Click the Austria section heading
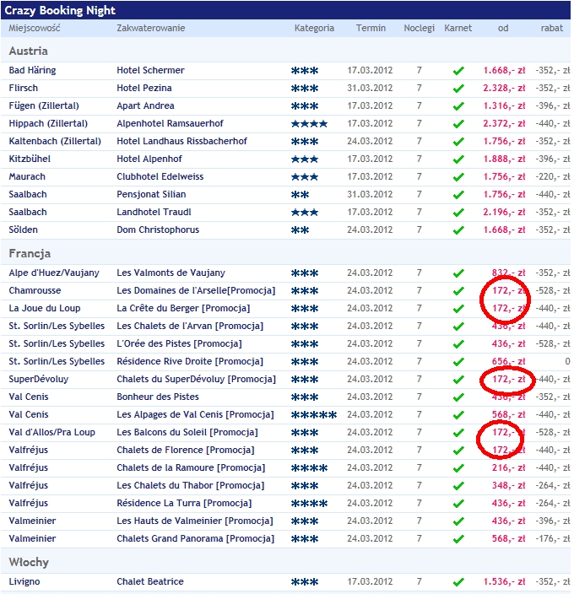 29,51
